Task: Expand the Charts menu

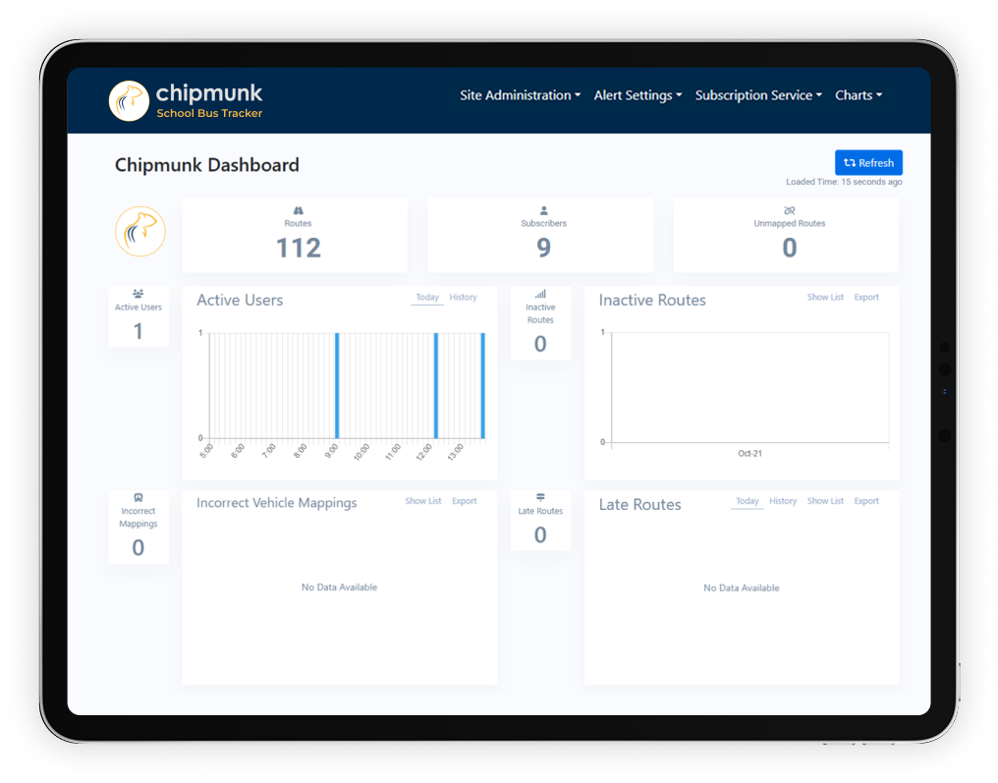Action: (x=858, y=95)
